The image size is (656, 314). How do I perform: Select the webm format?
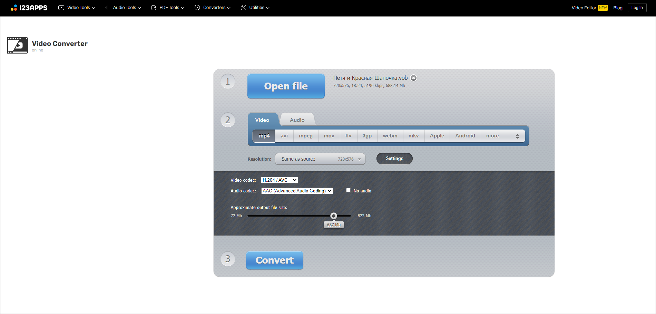coord(390,136)
